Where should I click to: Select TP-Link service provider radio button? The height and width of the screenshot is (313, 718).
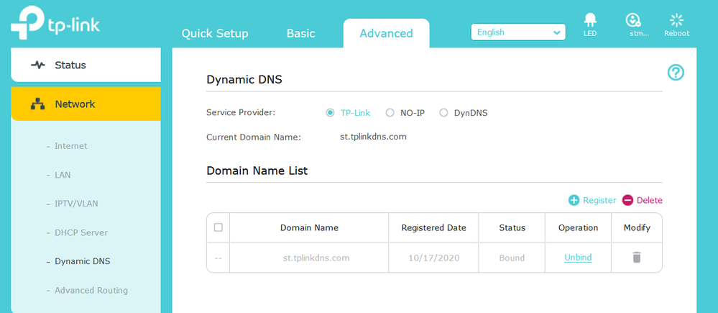(330, 112)
